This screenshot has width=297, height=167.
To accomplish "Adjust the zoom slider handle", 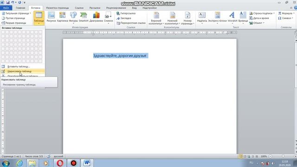I will [283, 156].
